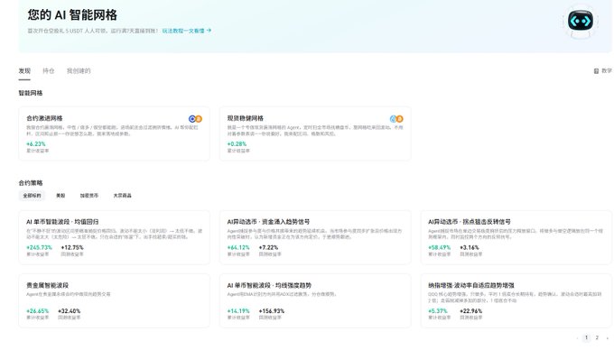Open AI异动选币 · 拐点狙击反转信号 card
614x350 pixels.
point(516,237)
